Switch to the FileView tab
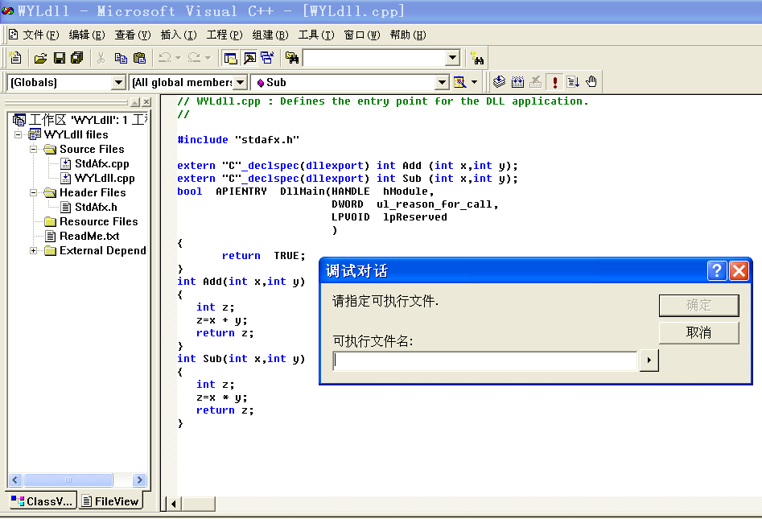 (110, 501)
